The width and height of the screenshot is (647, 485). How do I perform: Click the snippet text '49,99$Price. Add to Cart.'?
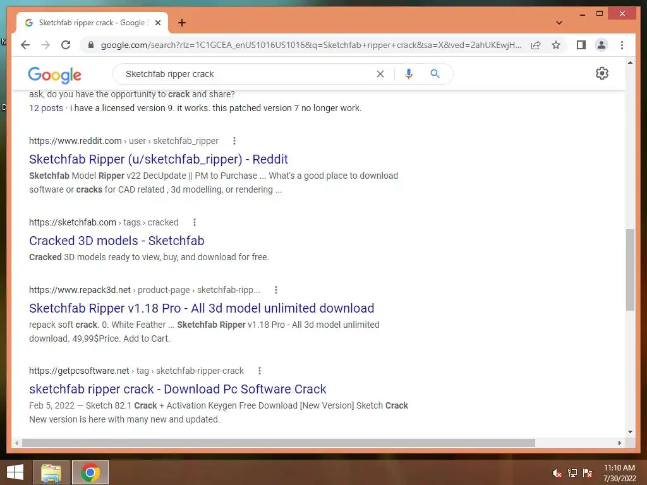(121, 338)
